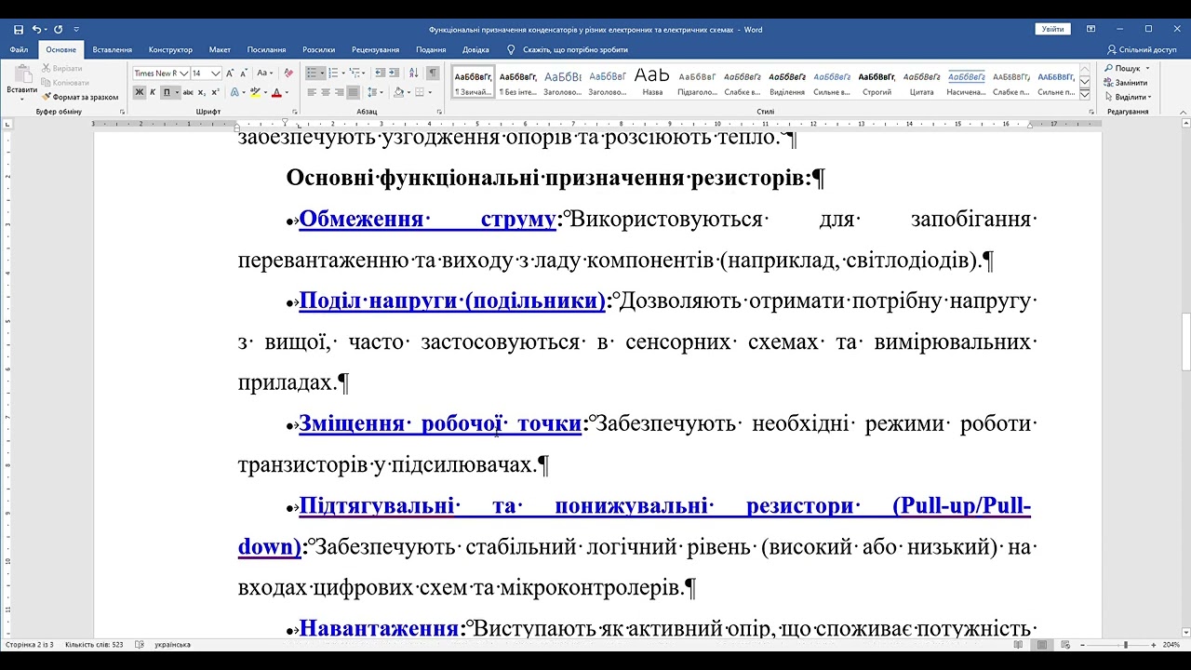The height and width of the screenshot is (670, 1191).
Task: Increase paragraph indent
Action: coord(395,73)
